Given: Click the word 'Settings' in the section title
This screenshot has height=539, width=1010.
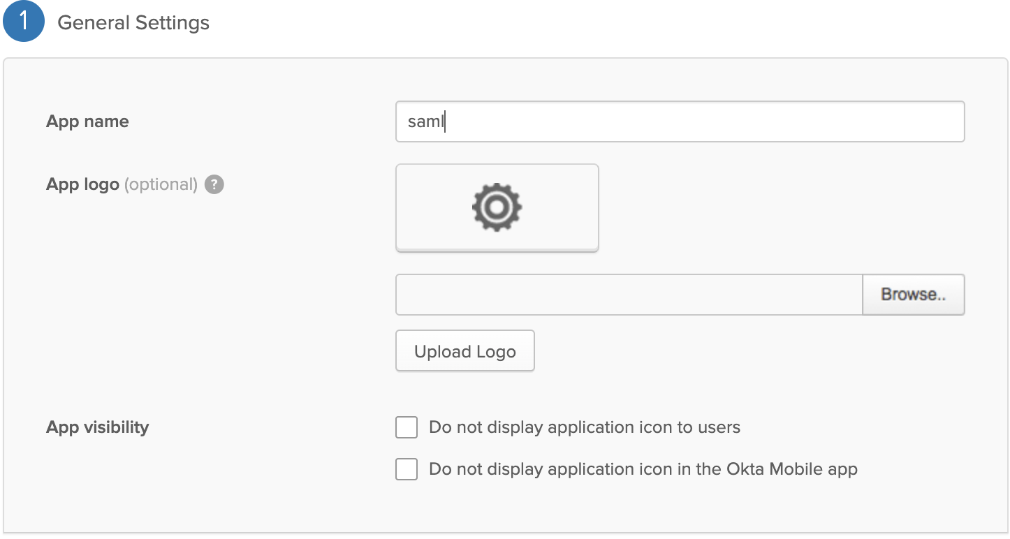Looking at the screenshot, I should 172,22.
